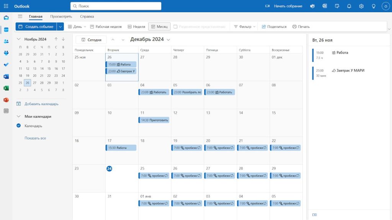Toggle the hamburger navigation pane

20,16
